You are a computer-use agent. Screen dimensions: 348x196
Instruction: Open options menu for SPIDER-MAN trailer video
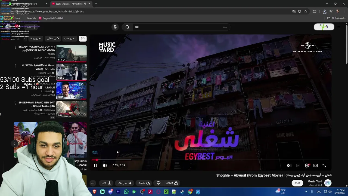(15, 103)
